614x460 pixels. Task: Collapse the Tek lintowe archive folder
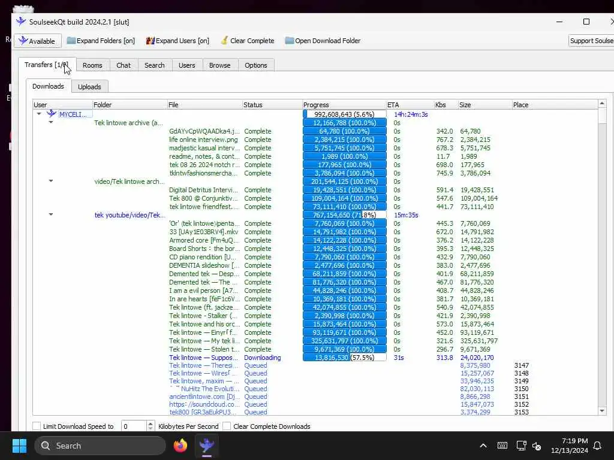coord(51,122)
